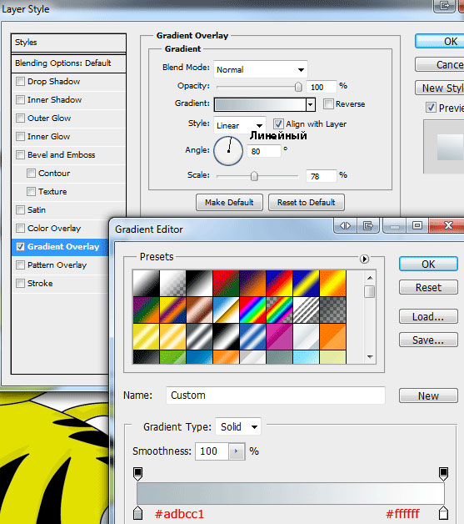Click the angle dial control
Image resolution: width=464 pixels, height=524 pixels.
coord(228,151)
